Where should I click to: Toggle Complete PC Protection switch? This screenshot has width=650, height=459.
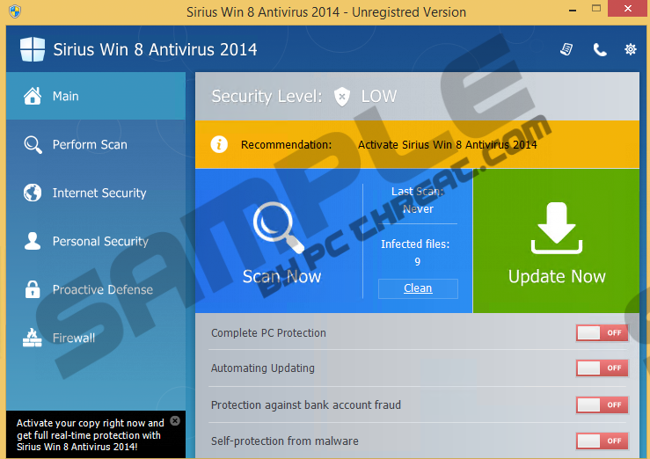[x=603, y=332]
